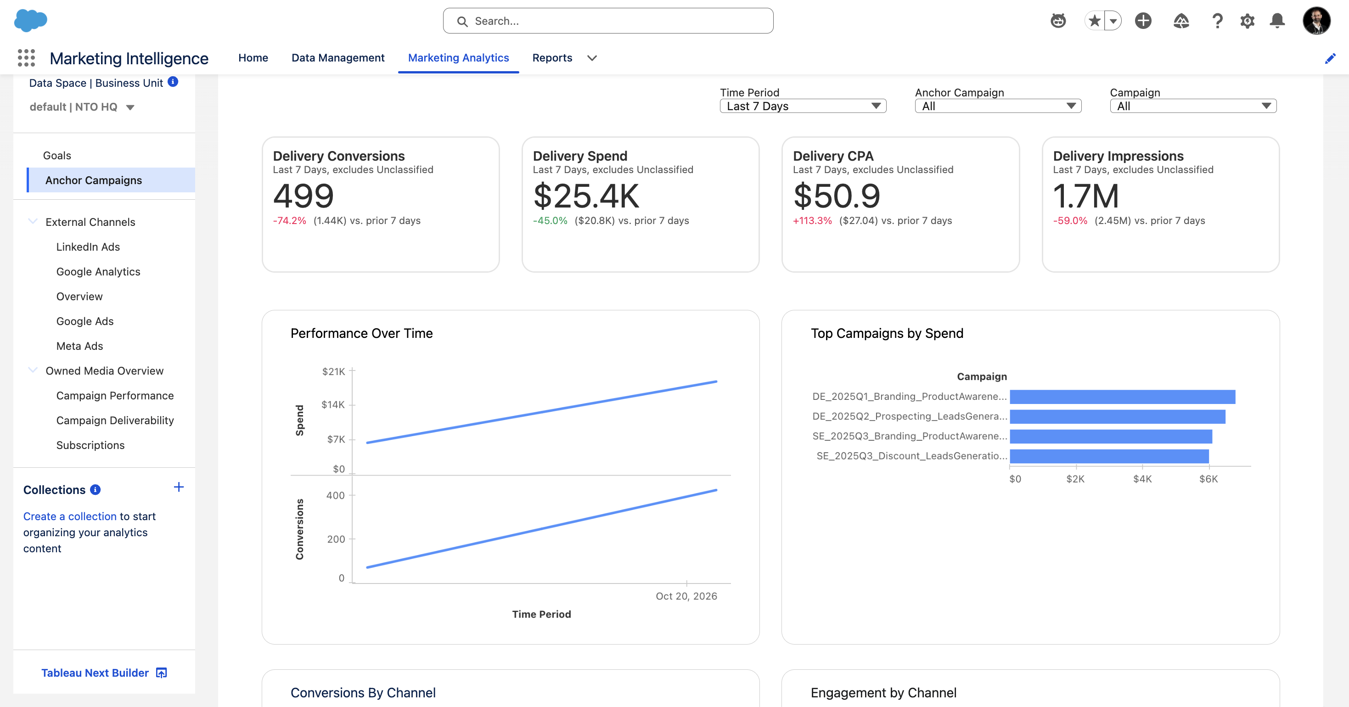Open the default | NTO HQ selector
This screenshot has height=707, width=1349.
click(x=82, y=107)
